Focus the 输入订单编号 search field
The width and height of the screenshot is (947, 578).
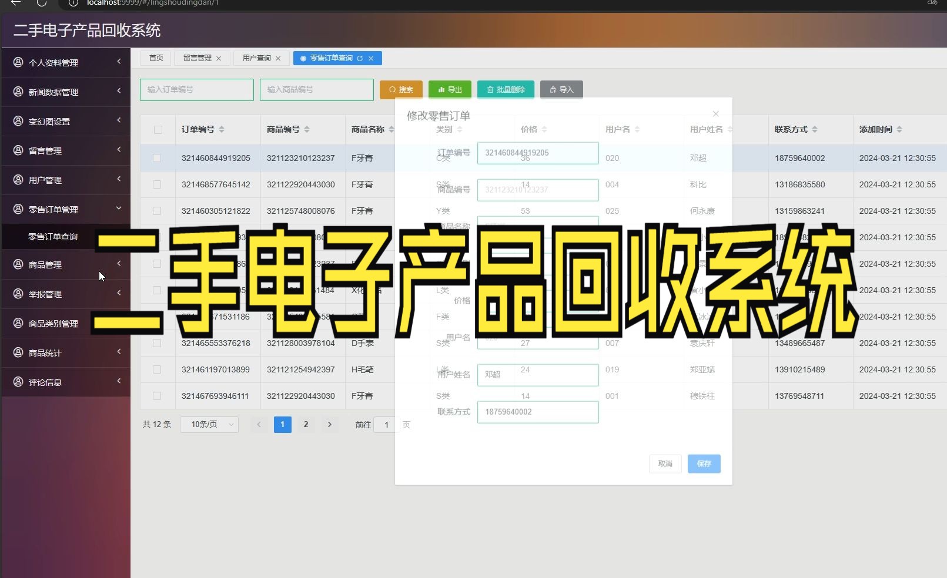[197, 90]
